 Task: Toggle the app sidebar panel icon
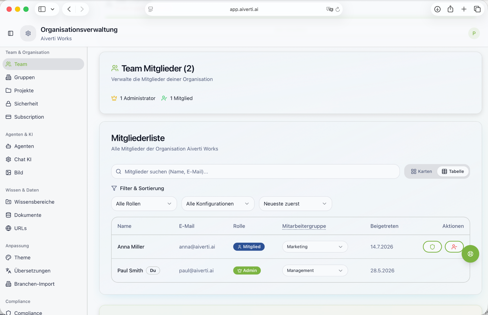click(11, 33)
